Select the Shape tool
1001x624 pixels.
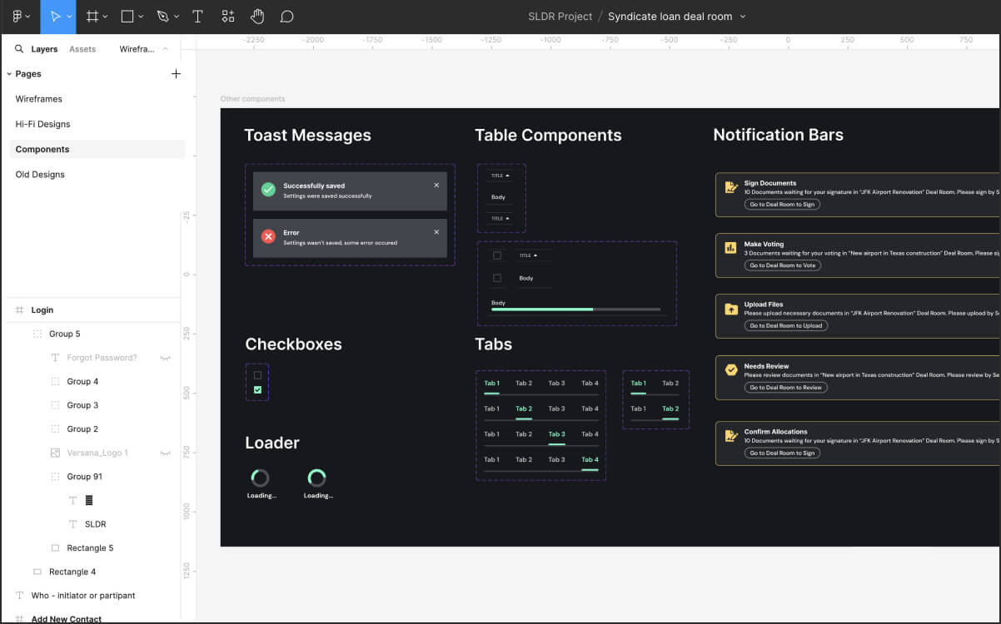pos(125,17)
